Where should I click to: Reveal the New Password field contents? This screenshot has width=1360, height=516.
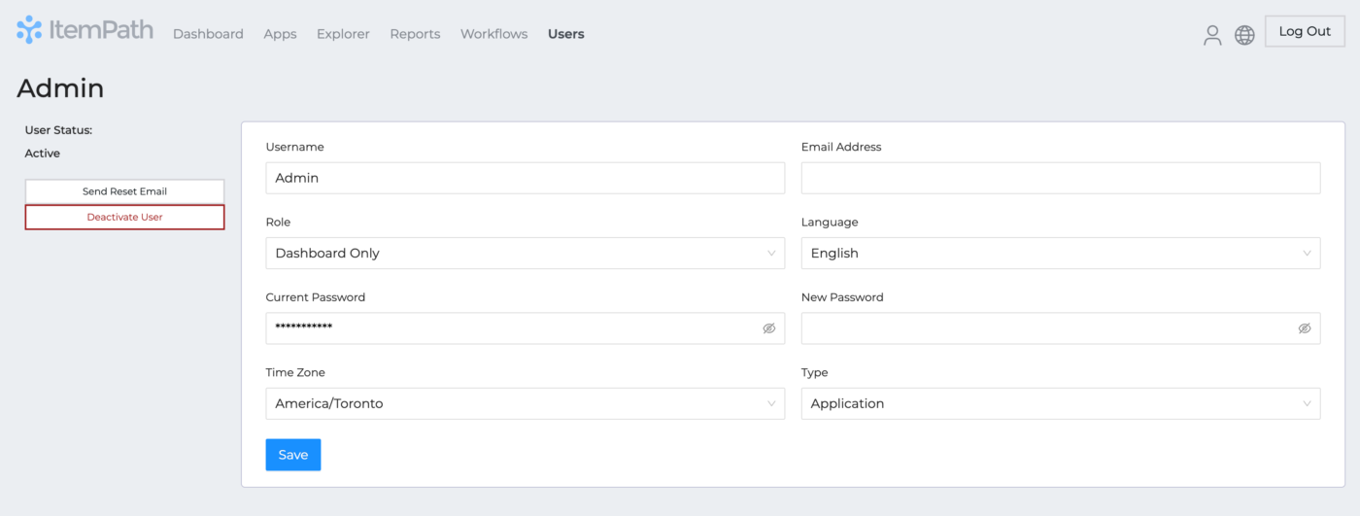(1305, 328)
